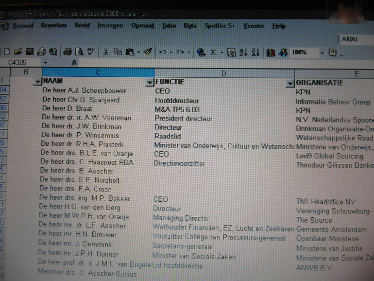The width and height of the screenshot is (374, 281).
Task: Click the Name Box showing C4326
Action: (x=21, y=63)
